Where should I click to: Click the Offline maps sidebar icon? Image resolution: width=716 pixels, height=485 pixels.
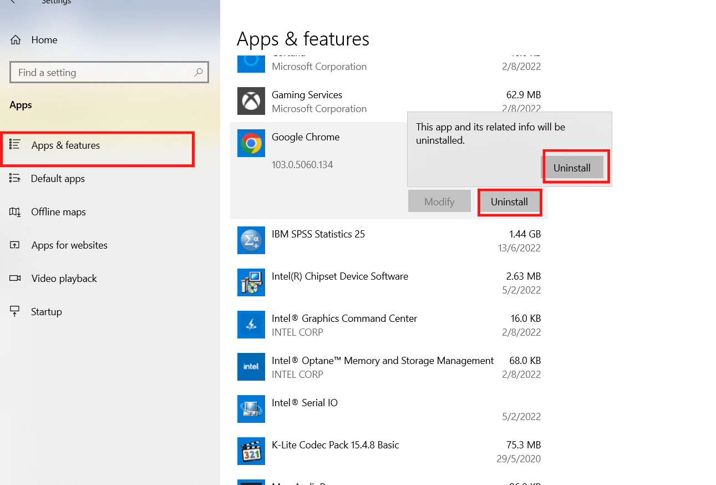pos(15,211)
